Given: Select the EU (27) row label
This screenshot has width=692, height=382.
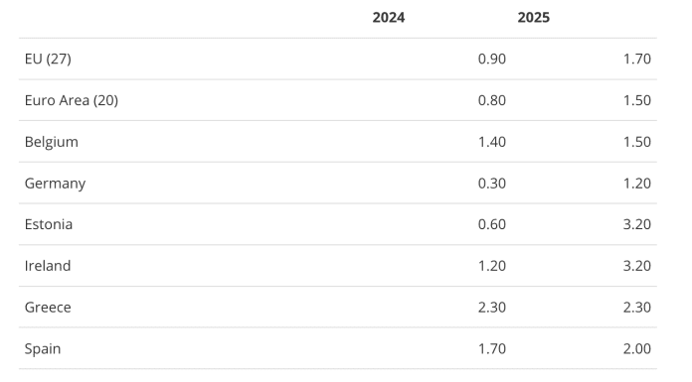Looking at the screenshot, I should click(x=48, y=60).
